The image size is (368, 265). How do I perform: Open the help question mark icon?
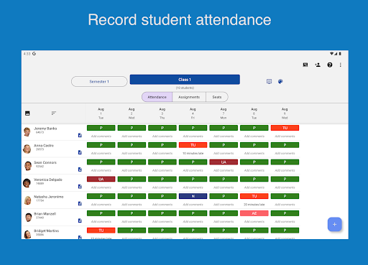330,65
